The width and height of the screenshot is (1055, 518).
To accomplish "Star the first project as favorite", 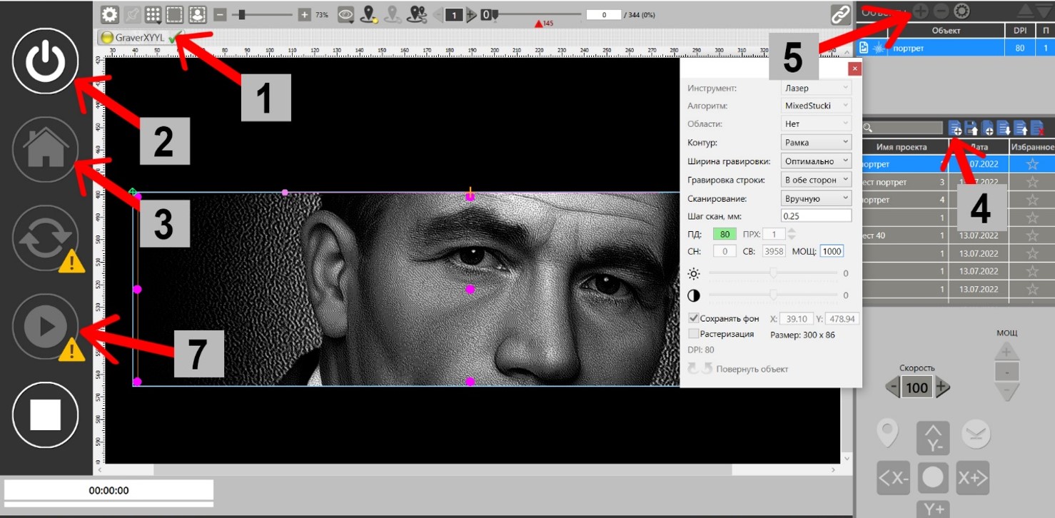I will pyautogui.click(x=1031, y=164).
